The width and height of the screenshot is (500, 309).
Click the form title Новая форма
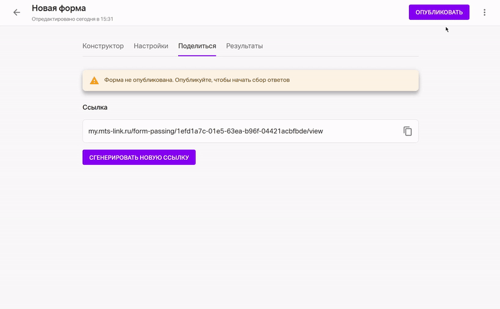(59, 8)
